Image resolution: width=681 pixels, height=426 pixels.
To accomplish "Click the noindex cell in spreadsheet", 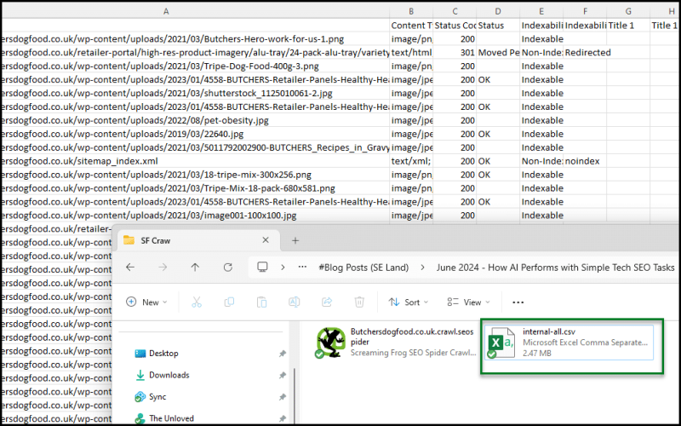I will tap(585, 161).
